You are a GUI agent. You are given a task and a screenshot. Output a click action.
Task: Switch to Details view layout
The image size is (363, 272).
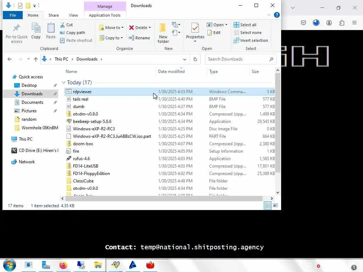pos(268,205)
